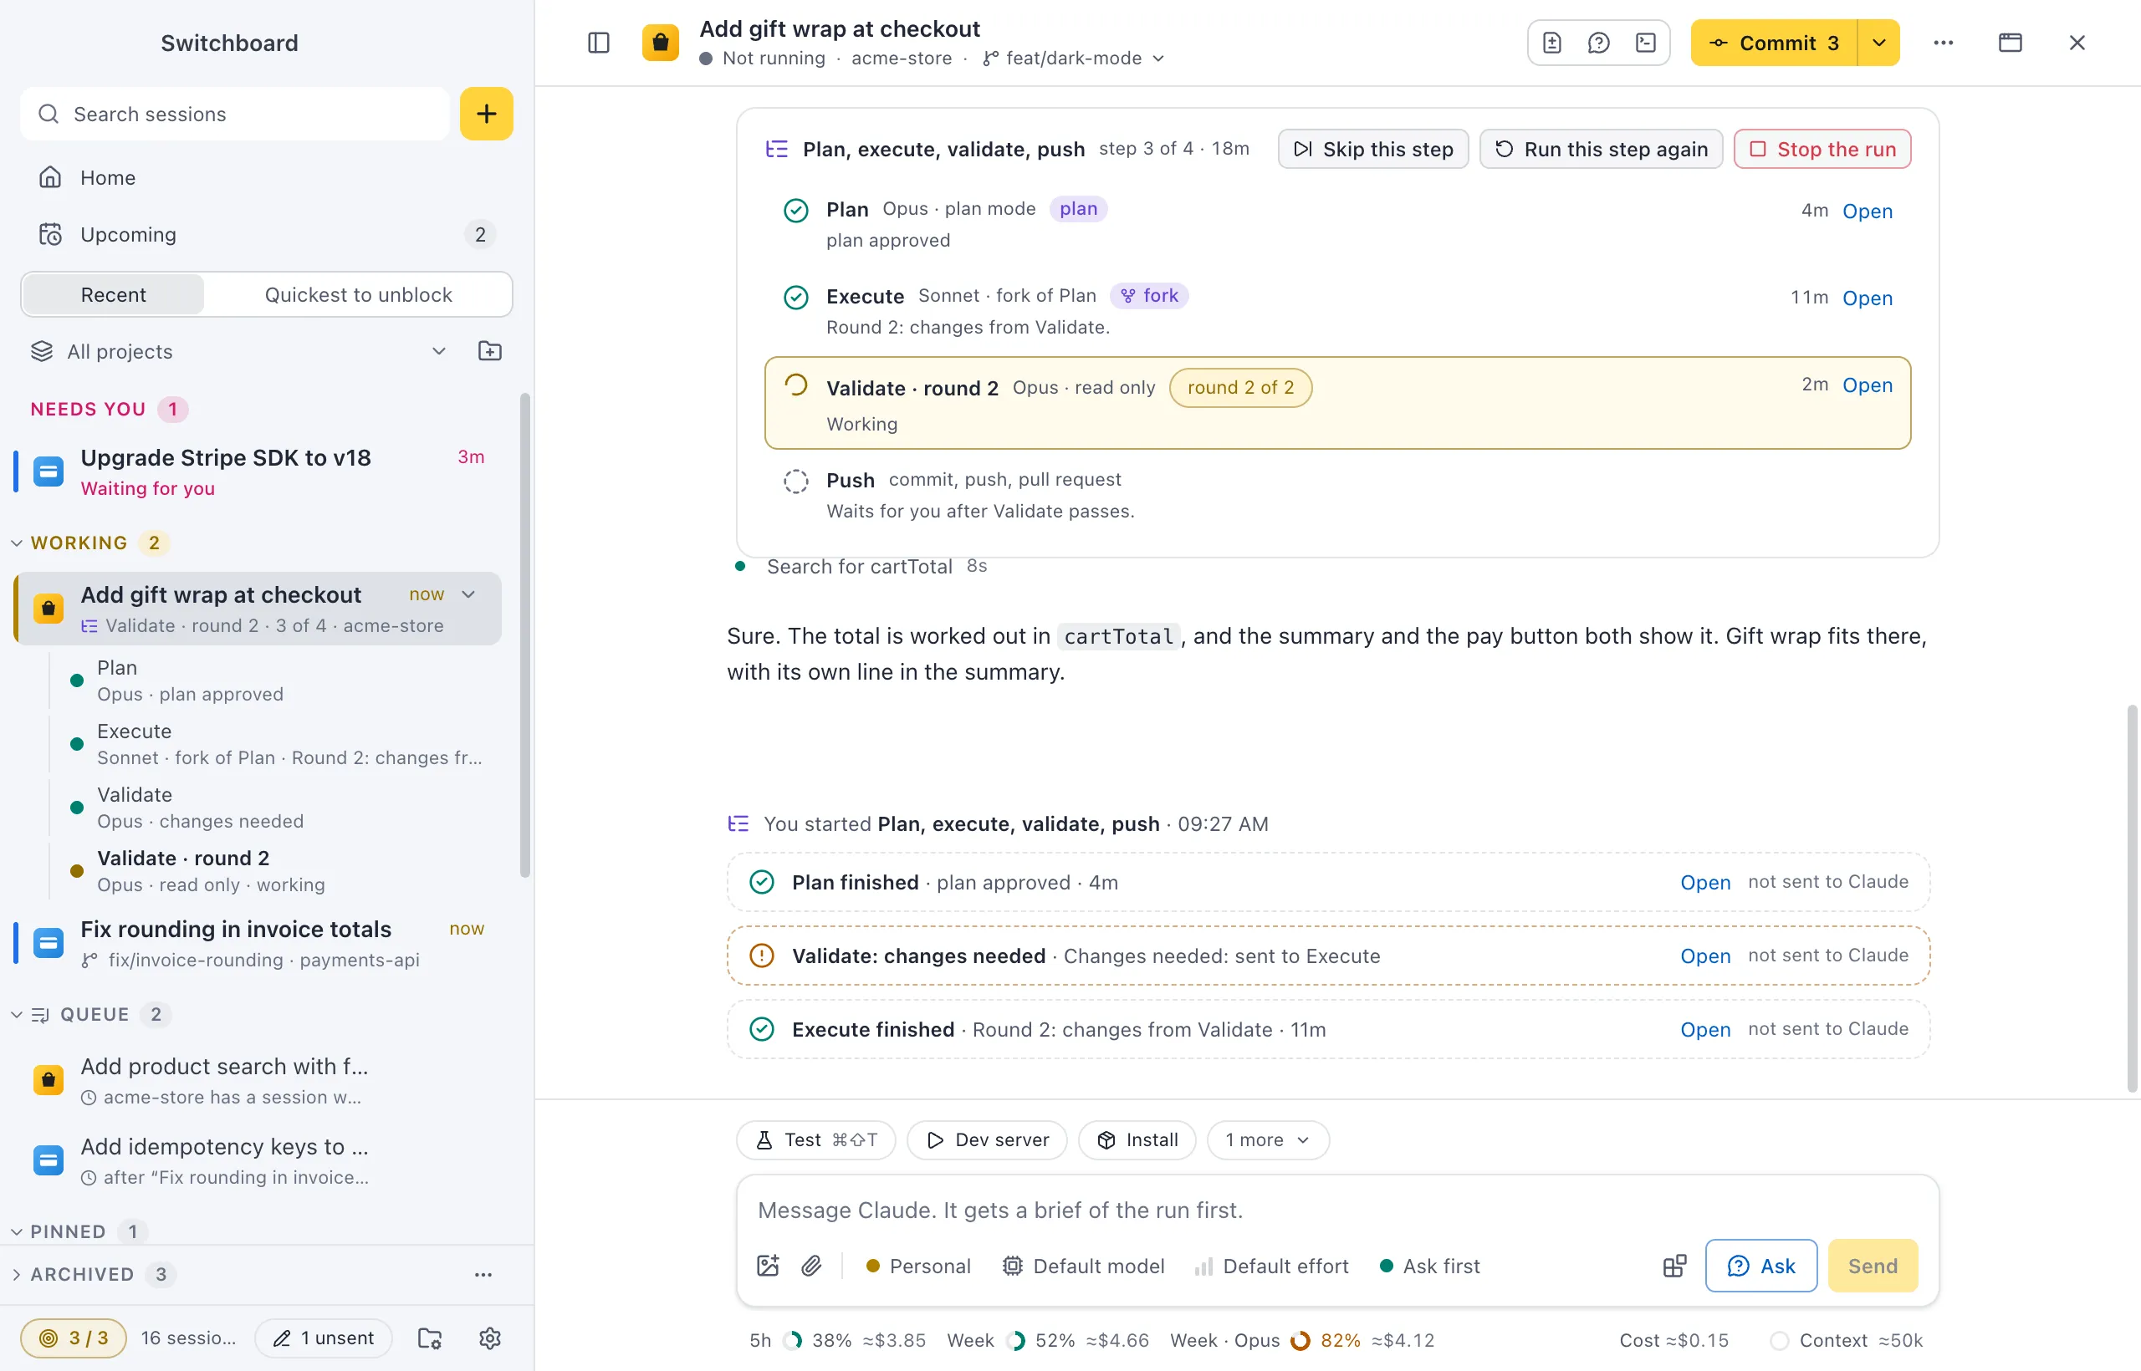Collapse Add gift wrap session steps chevron
2141x1371 pixels.
click(x=468, y=594)
